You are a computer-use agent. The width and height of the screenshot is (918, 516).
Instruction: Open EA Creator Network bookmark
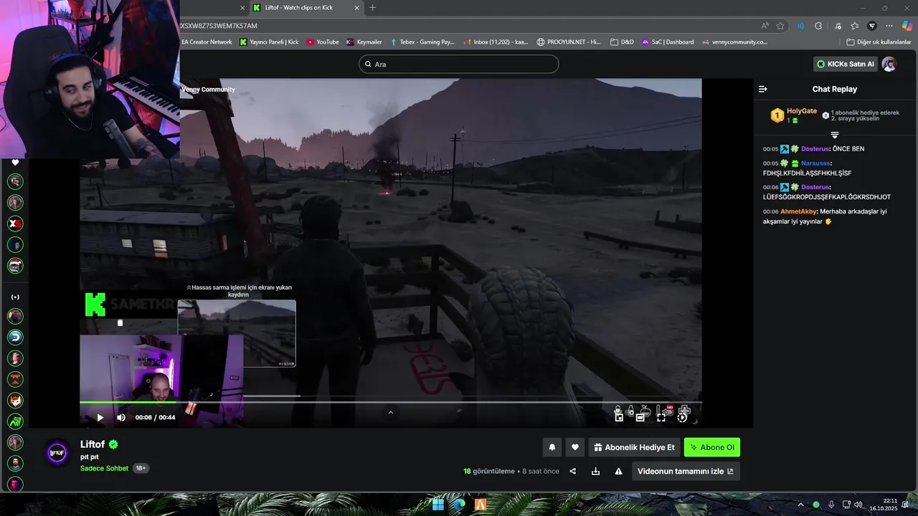(x=207, y=42)
